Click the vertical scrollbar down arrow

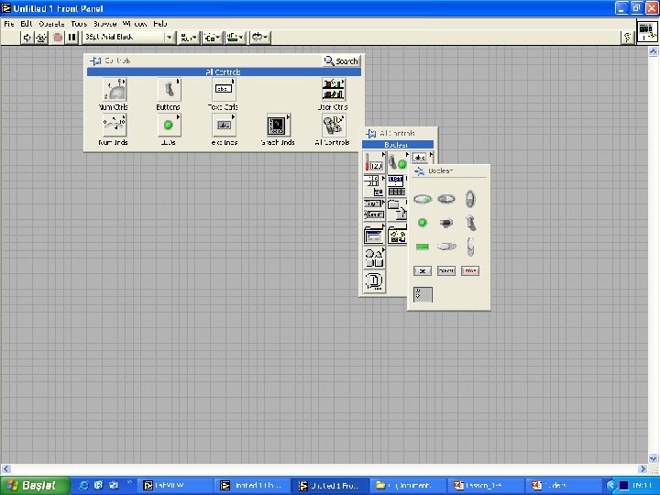653,458
